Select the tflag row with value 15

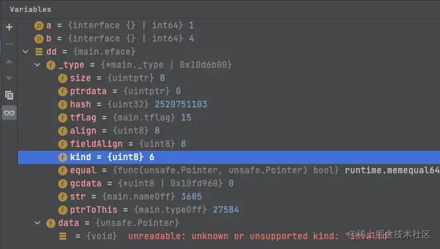[x=229, y=117]
